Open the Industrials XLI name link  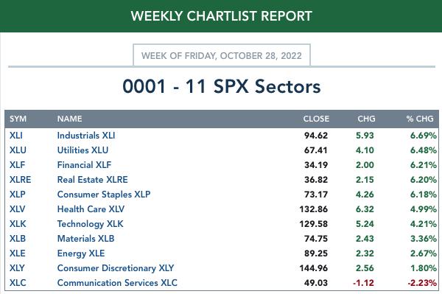click(86, 136)
